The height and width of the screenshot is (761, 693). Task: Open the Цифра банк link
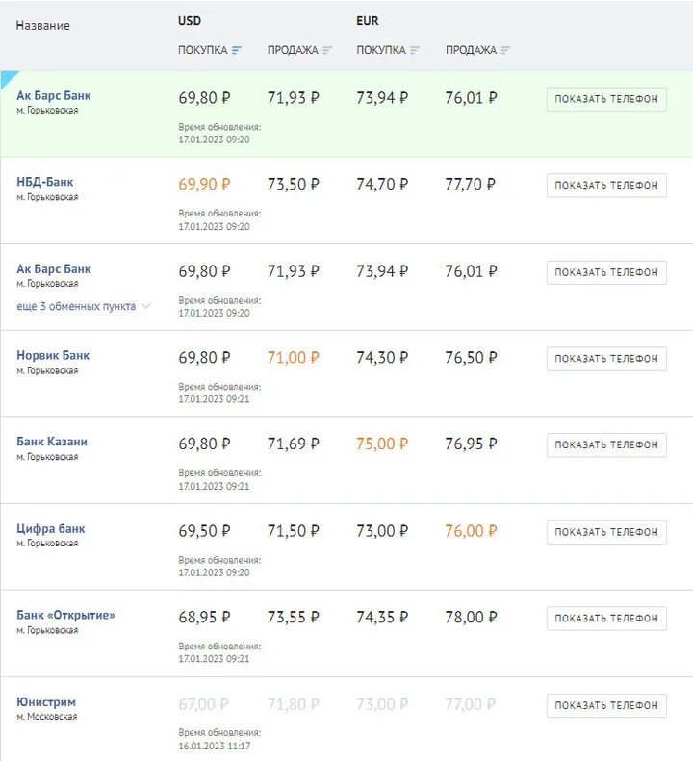tap(51, 528)
